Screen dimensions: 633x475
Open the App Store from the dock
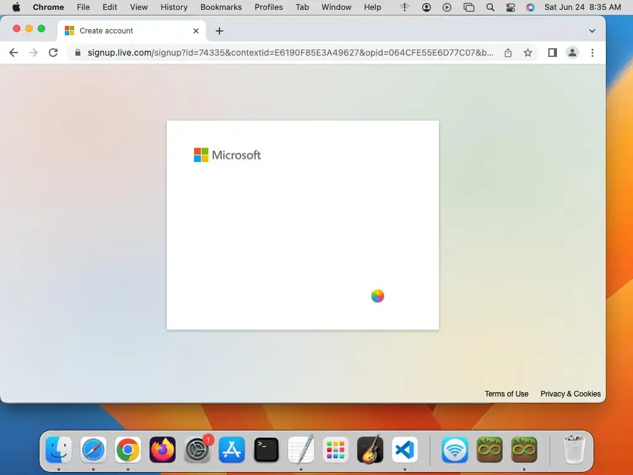[232, 450]
